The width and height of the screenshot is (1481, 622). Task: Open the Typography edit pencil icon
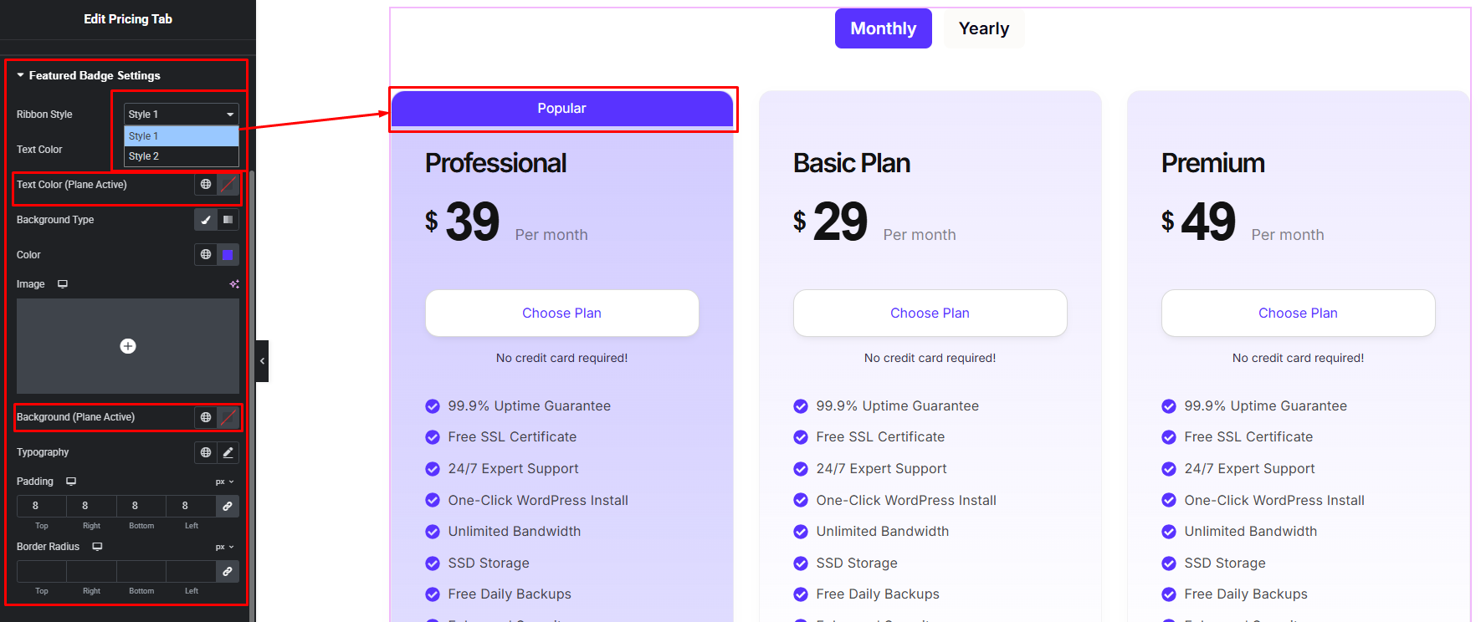pos(228,452)
